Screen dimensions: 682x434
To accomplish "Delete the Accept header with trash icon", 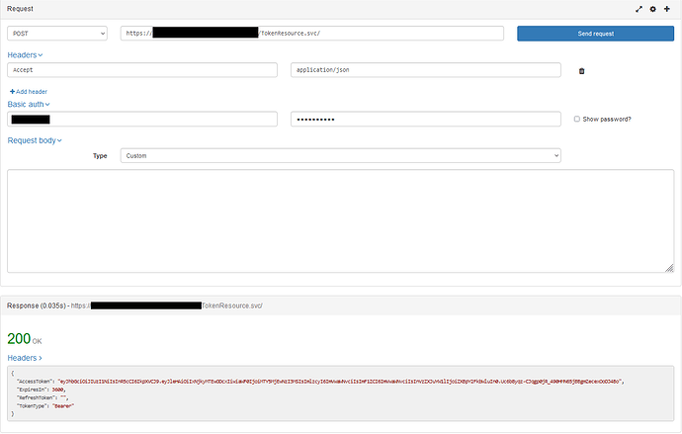I will pyautogui.click(x=581, y=71).
